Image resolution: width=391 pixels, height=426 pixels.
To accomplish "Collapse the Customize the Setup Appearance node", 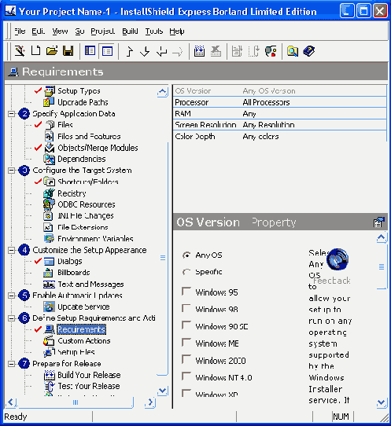I will click(x=12, y=250).
